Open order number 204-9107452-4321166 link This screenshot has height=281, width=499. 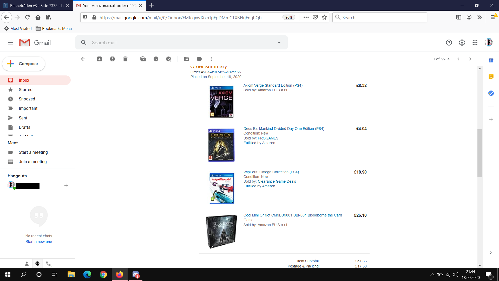coord(222,72)
